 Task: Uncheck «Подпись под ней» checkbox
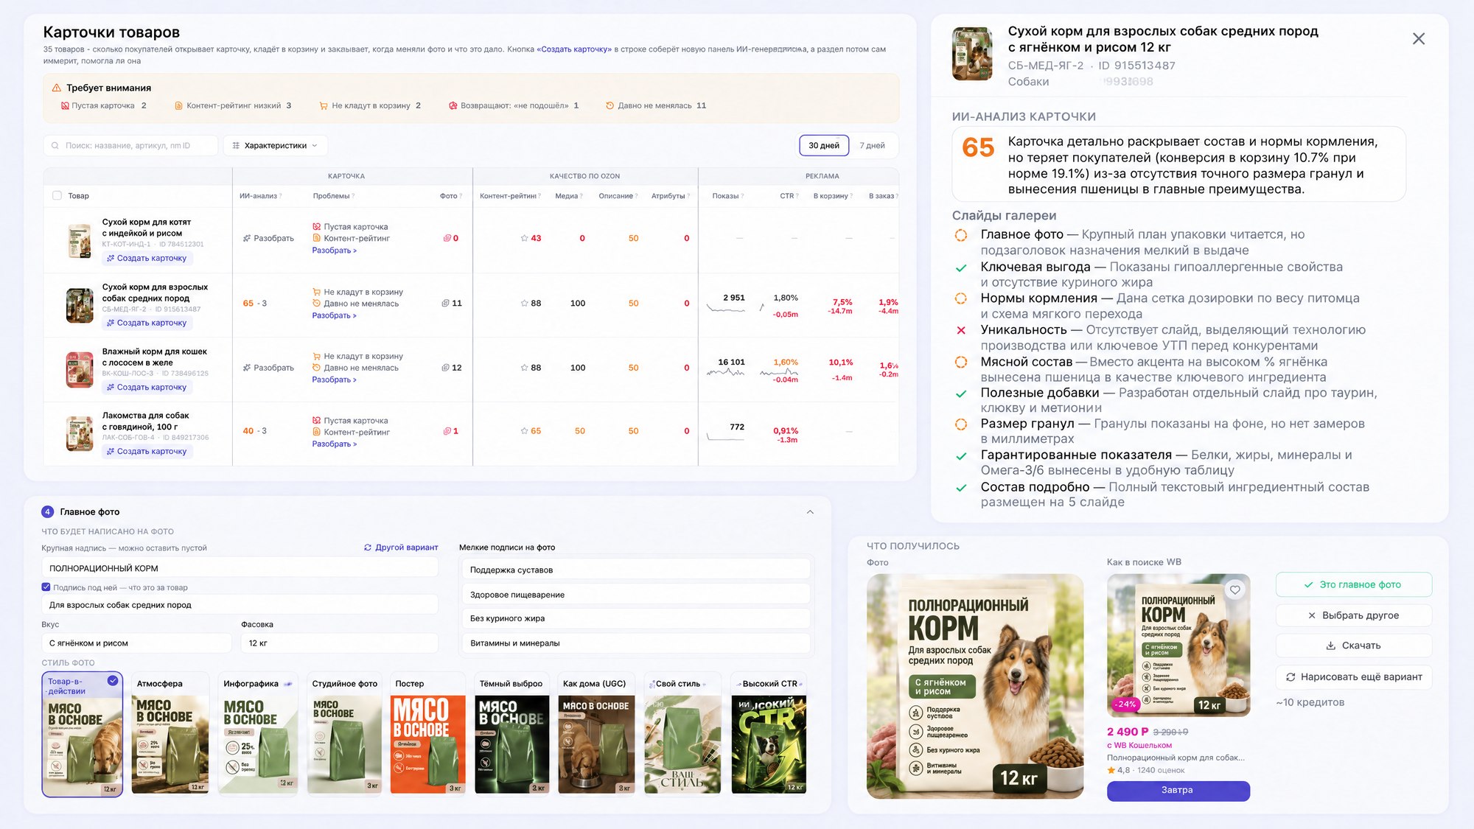pyautogui.click(x=46, y=587)
